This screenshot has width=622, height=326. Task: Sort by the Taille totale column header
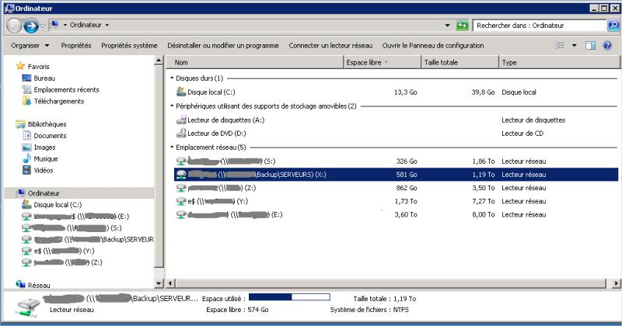pos(460,62)
